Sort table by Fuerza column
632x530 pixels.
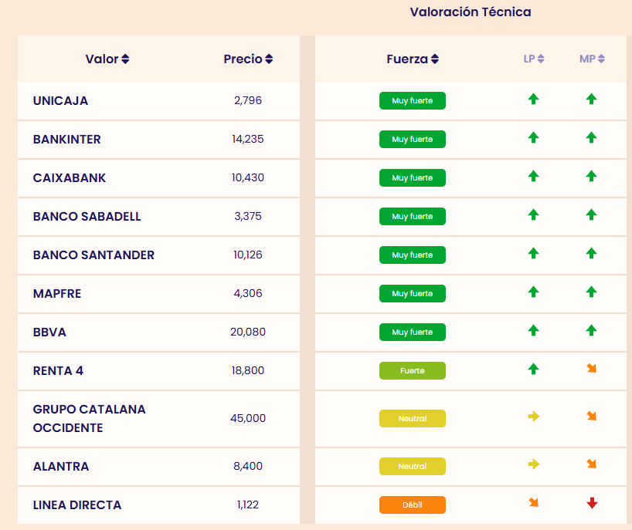[x=413, y=59]
